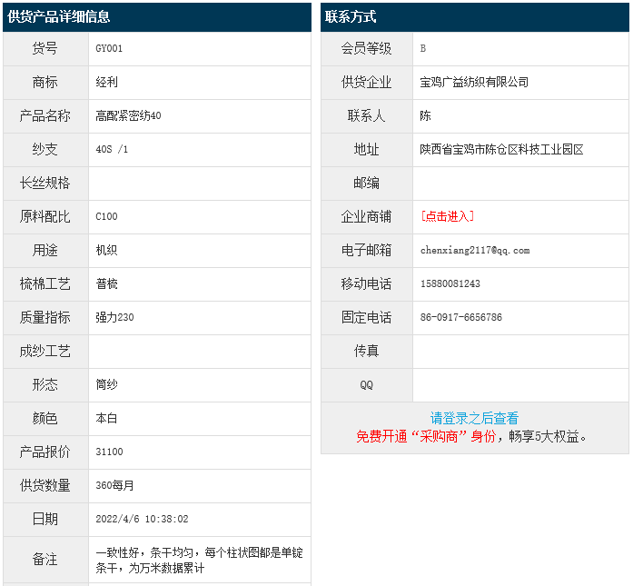Click the email address chenxiang2117@qq.com
633x586 pixels.
tap(474, 250)
